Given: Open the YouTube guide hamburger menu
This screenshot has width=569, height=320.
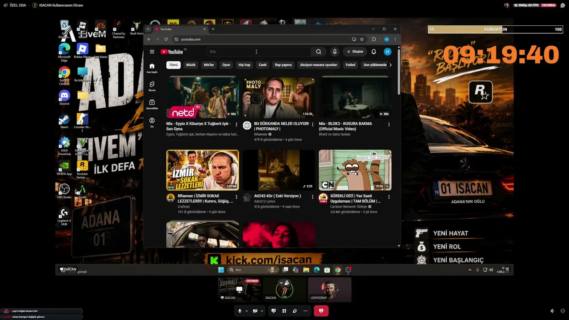Looking at the screenshot, I should pos(152,52).
